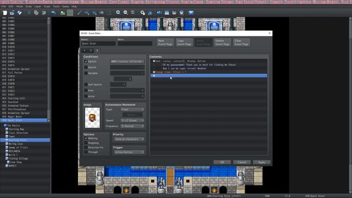Switch to Map editing mode icon
352x198 pixels.
tap(63, 13)
